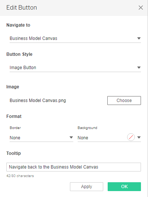Click the no-color background swatch circle
This screenshot has width=148, height=197.
(x=131, y=137)
